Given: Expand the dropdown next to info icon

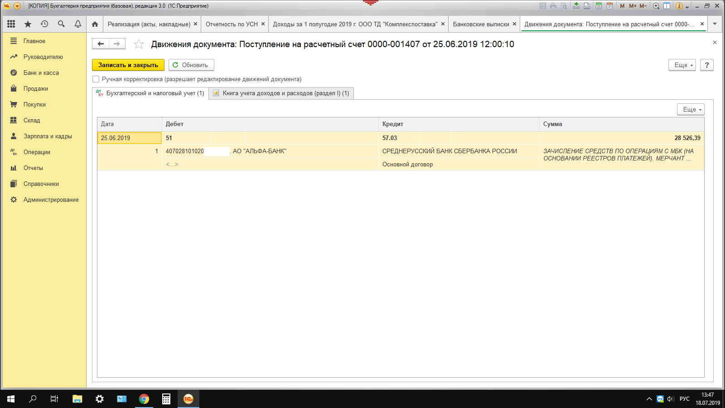Looking at the screenshot, I should pyautogui.click(x=687, y=7).
